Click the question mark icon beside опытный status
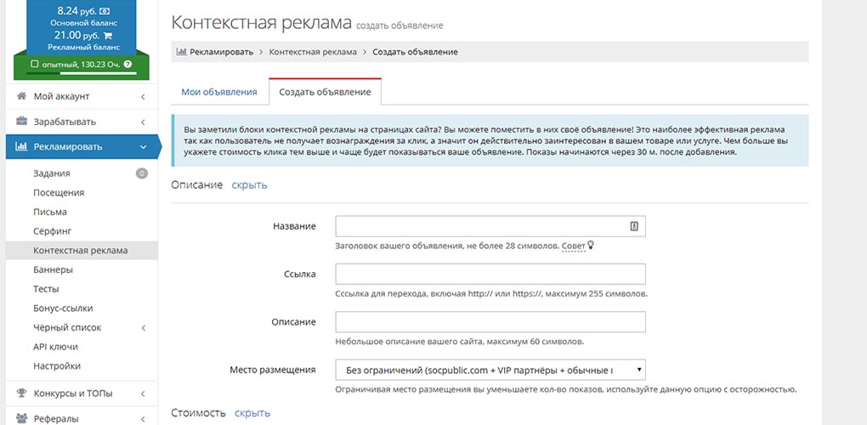 [128, 64]
